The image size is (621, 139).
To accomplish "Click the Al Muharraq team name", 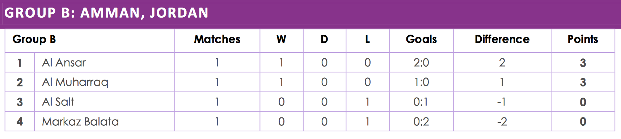I will tap(75, 82).
